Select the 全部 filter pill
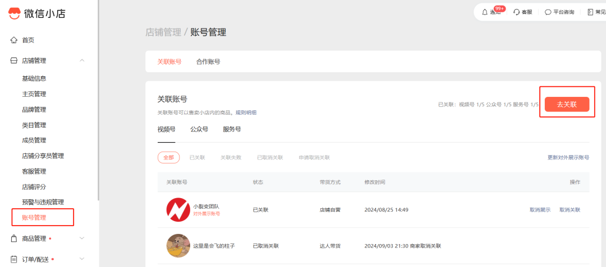Viewport: 606px width, 267px height. (x=168, y=158)
